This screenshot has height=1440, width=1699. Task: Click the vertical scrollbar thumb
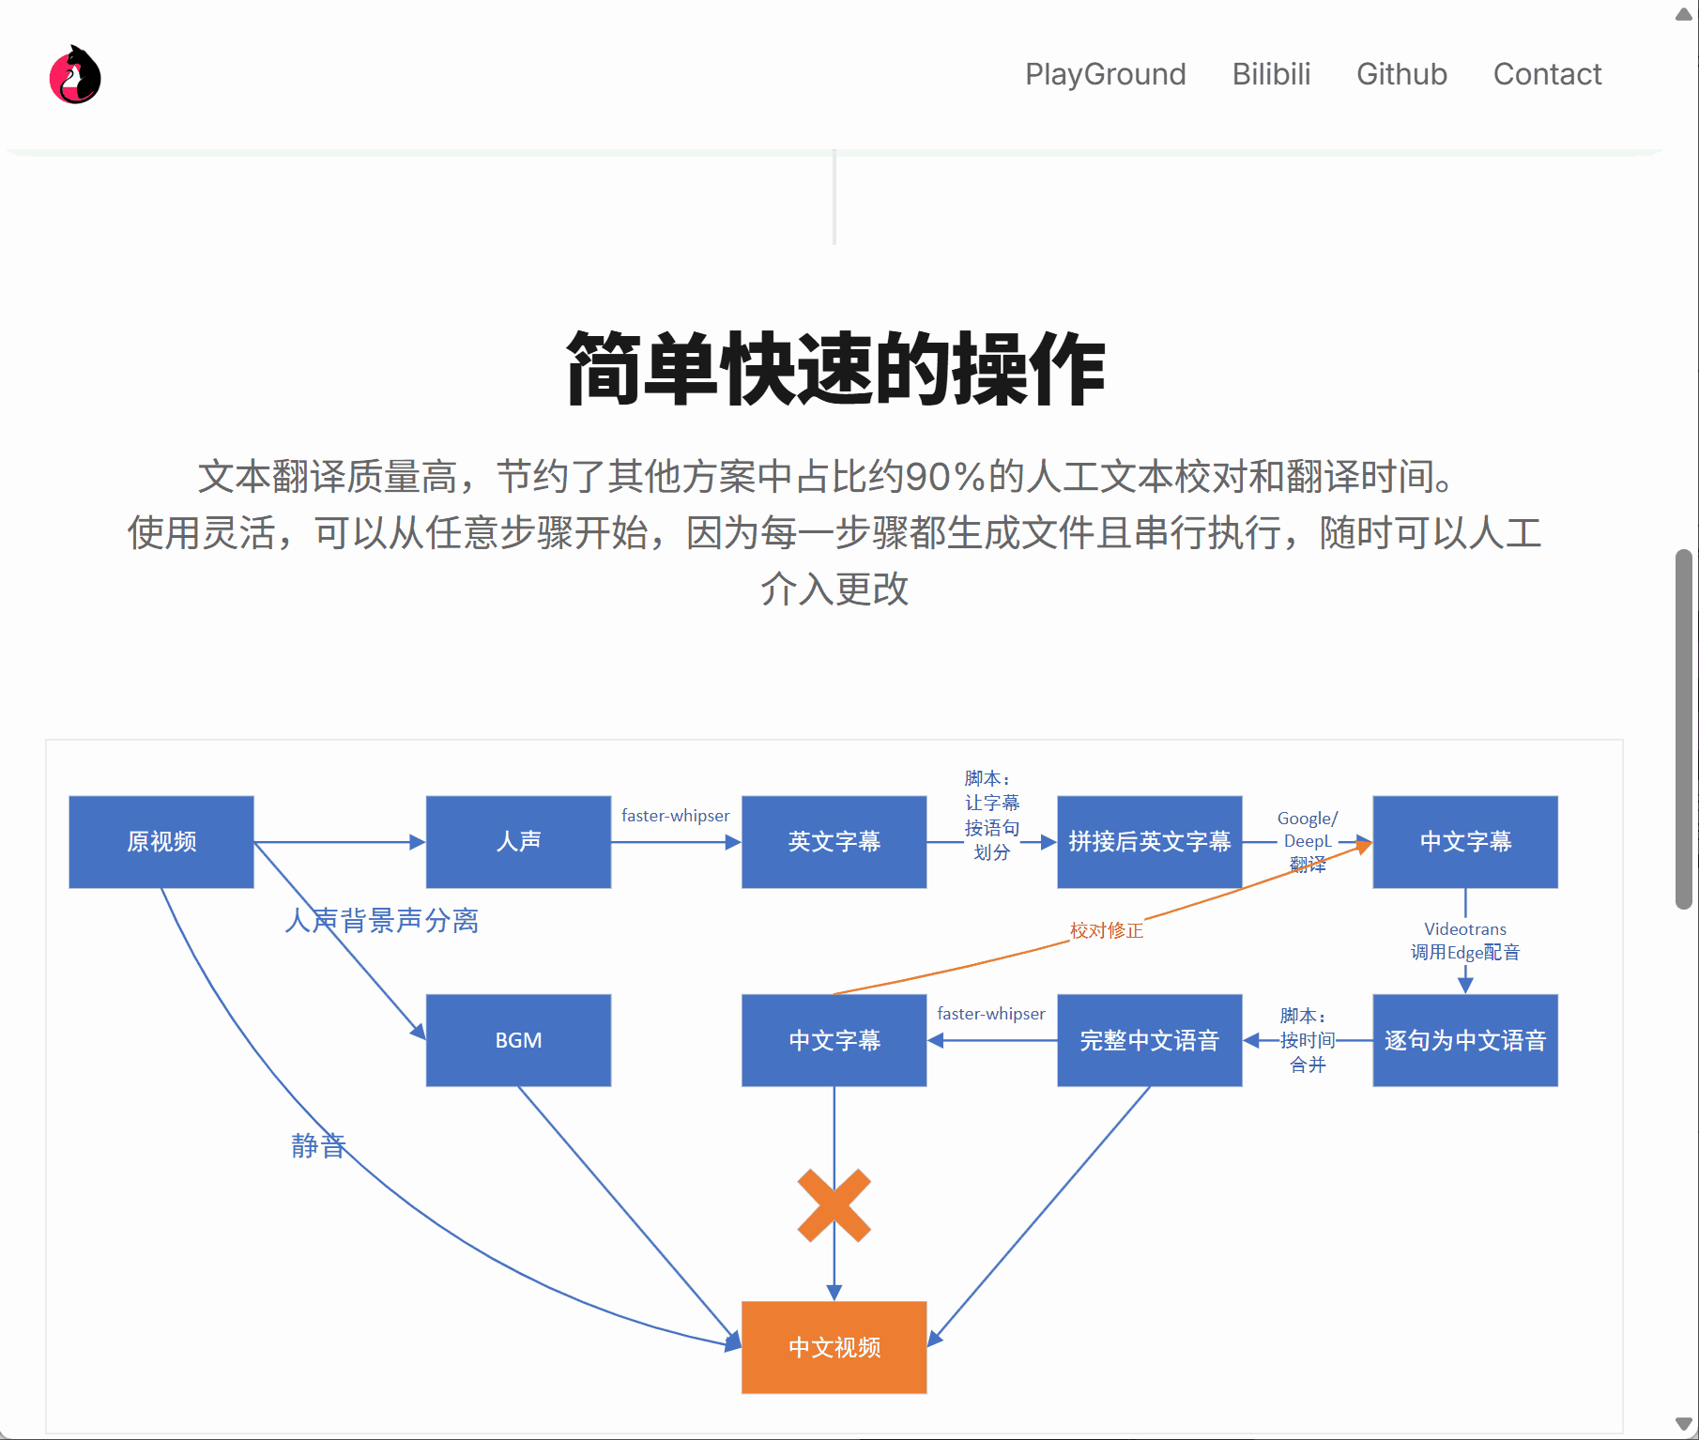(1684, 728)
